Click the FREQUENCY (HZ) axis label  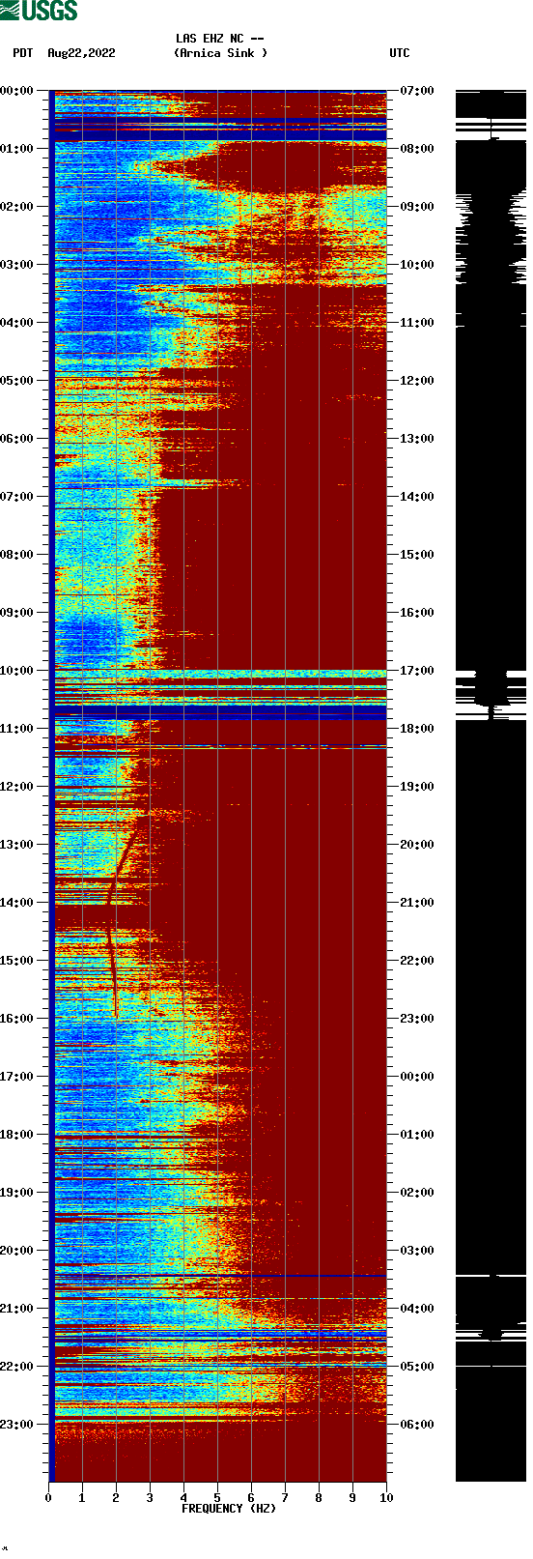pyautogui.click(x=229, y=1509)
